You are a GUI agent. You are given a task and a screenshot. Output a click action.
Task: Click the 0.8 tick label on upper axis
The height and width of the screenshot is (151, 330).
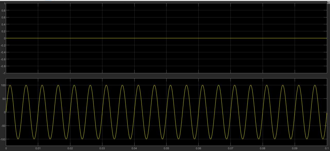[3, 11]
